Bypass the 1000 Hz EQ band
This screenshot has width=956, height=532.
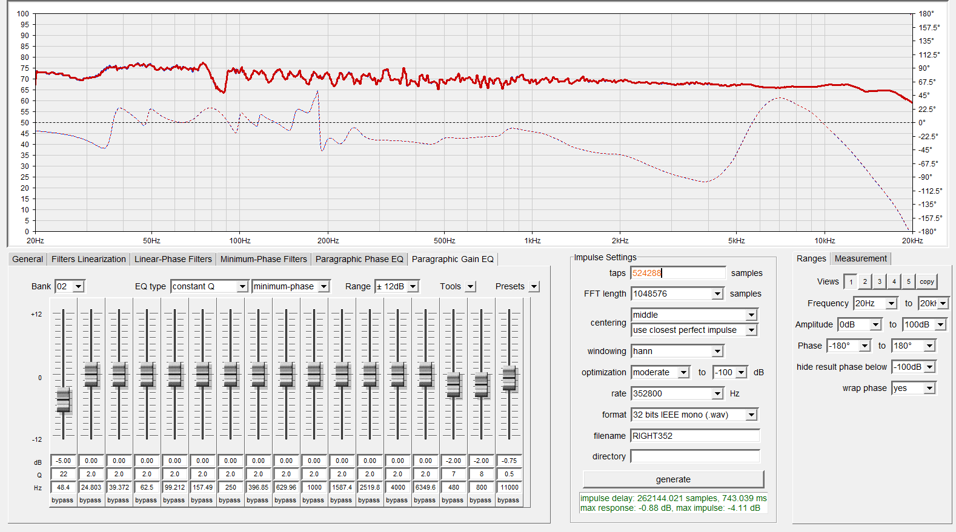click(313, 501)
